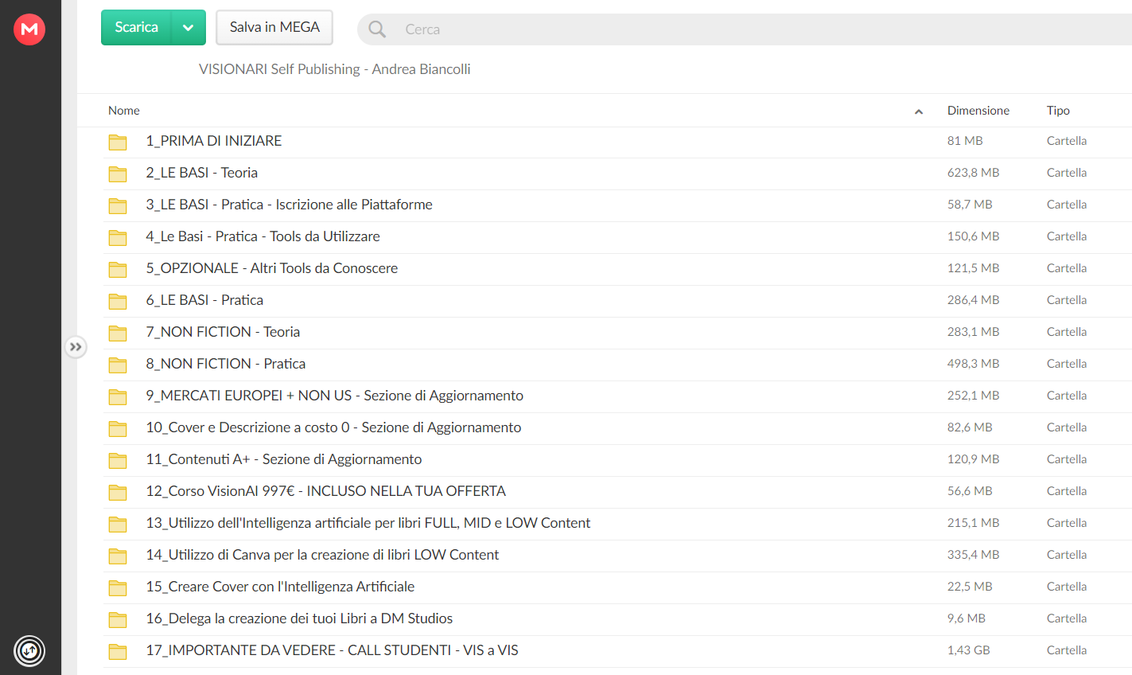The image size is (1132, 675).
Task: Open 11_Contenuti A+ - Sezione di Aggiornamento
Action: pos(283,459)
